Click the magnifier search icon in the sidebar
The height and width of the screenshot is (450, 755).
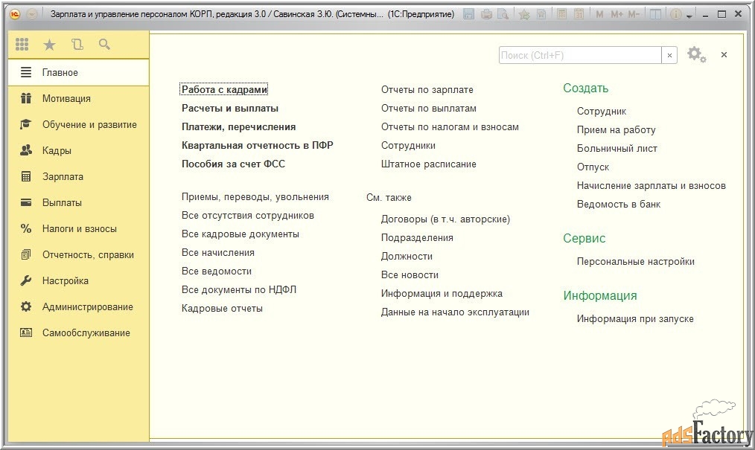click(x=104, y=45)
